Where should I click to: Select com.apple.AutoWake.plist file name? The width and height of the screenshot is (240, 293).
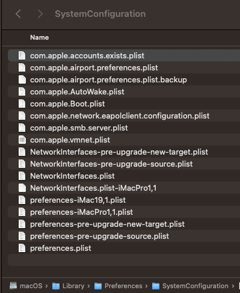coord(77,91)
